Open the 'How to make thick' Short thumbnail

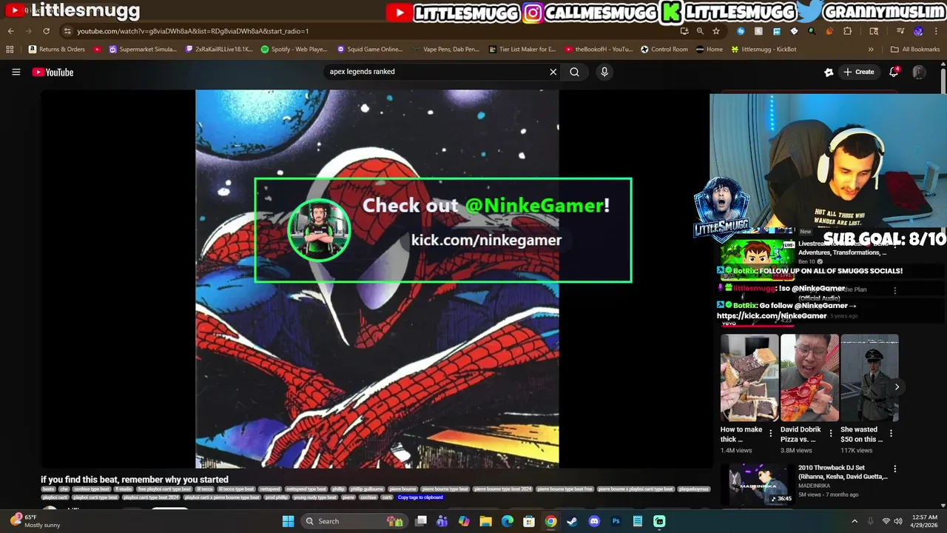pyautogui.click(x=749, y=378)
